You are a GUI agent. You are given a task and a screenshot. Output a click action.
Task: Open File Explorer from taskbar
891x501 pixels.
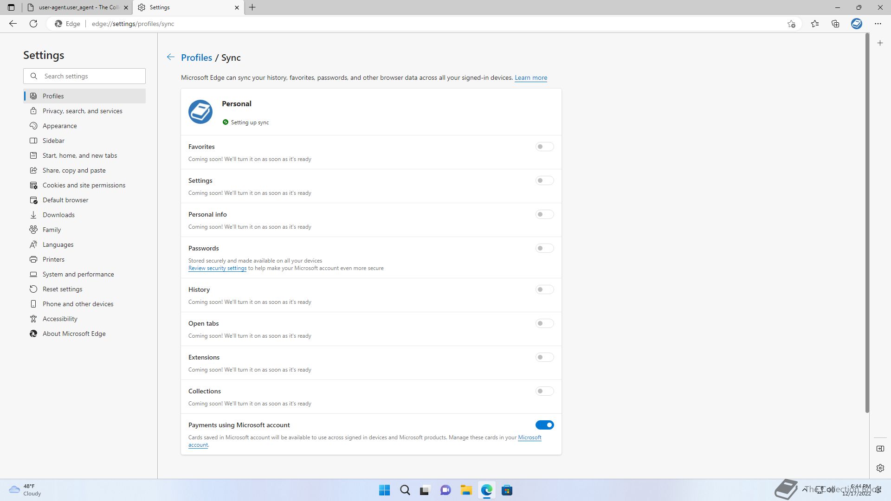coord(466,490)
